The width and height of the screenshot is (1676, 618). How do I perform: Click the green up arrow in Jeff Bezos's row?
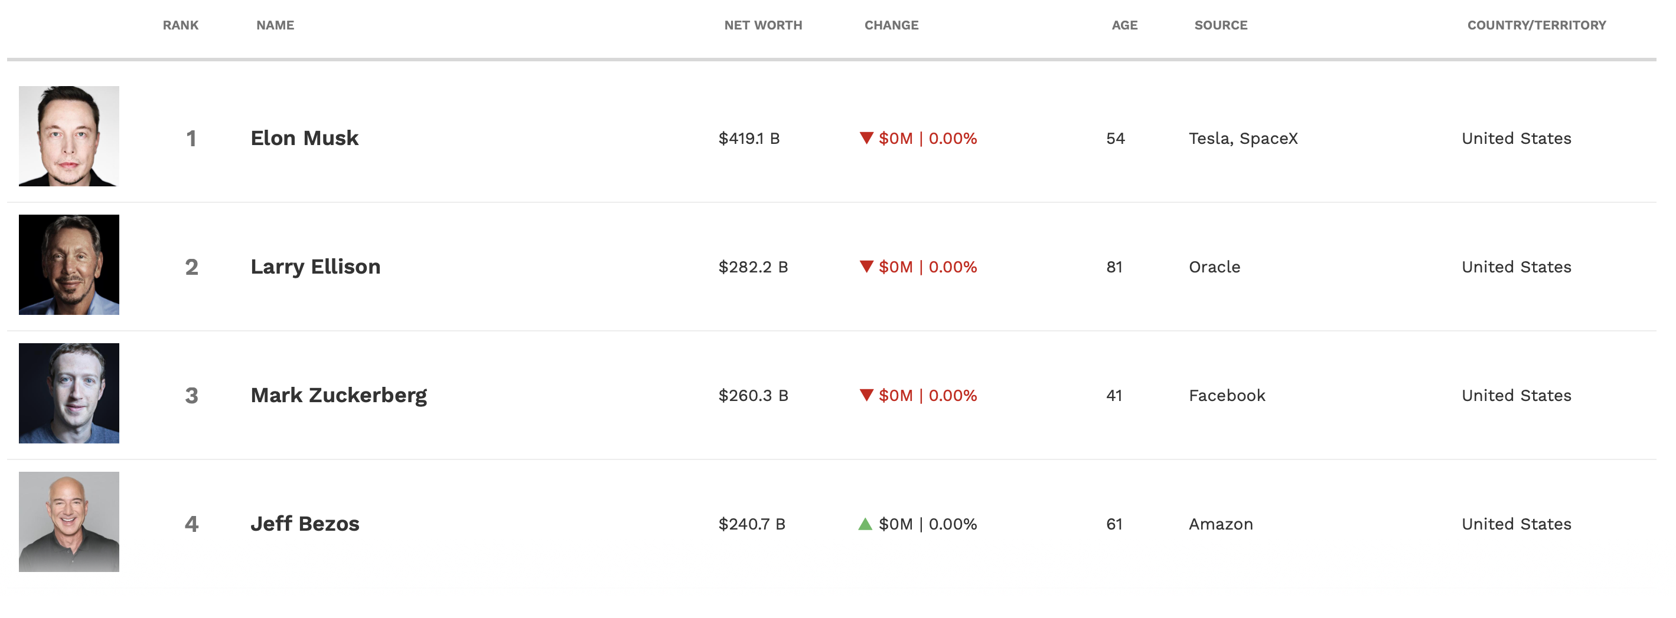[865, 524]
